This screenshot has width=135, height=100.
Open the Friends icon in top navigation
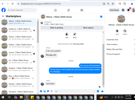pos(69,10)
